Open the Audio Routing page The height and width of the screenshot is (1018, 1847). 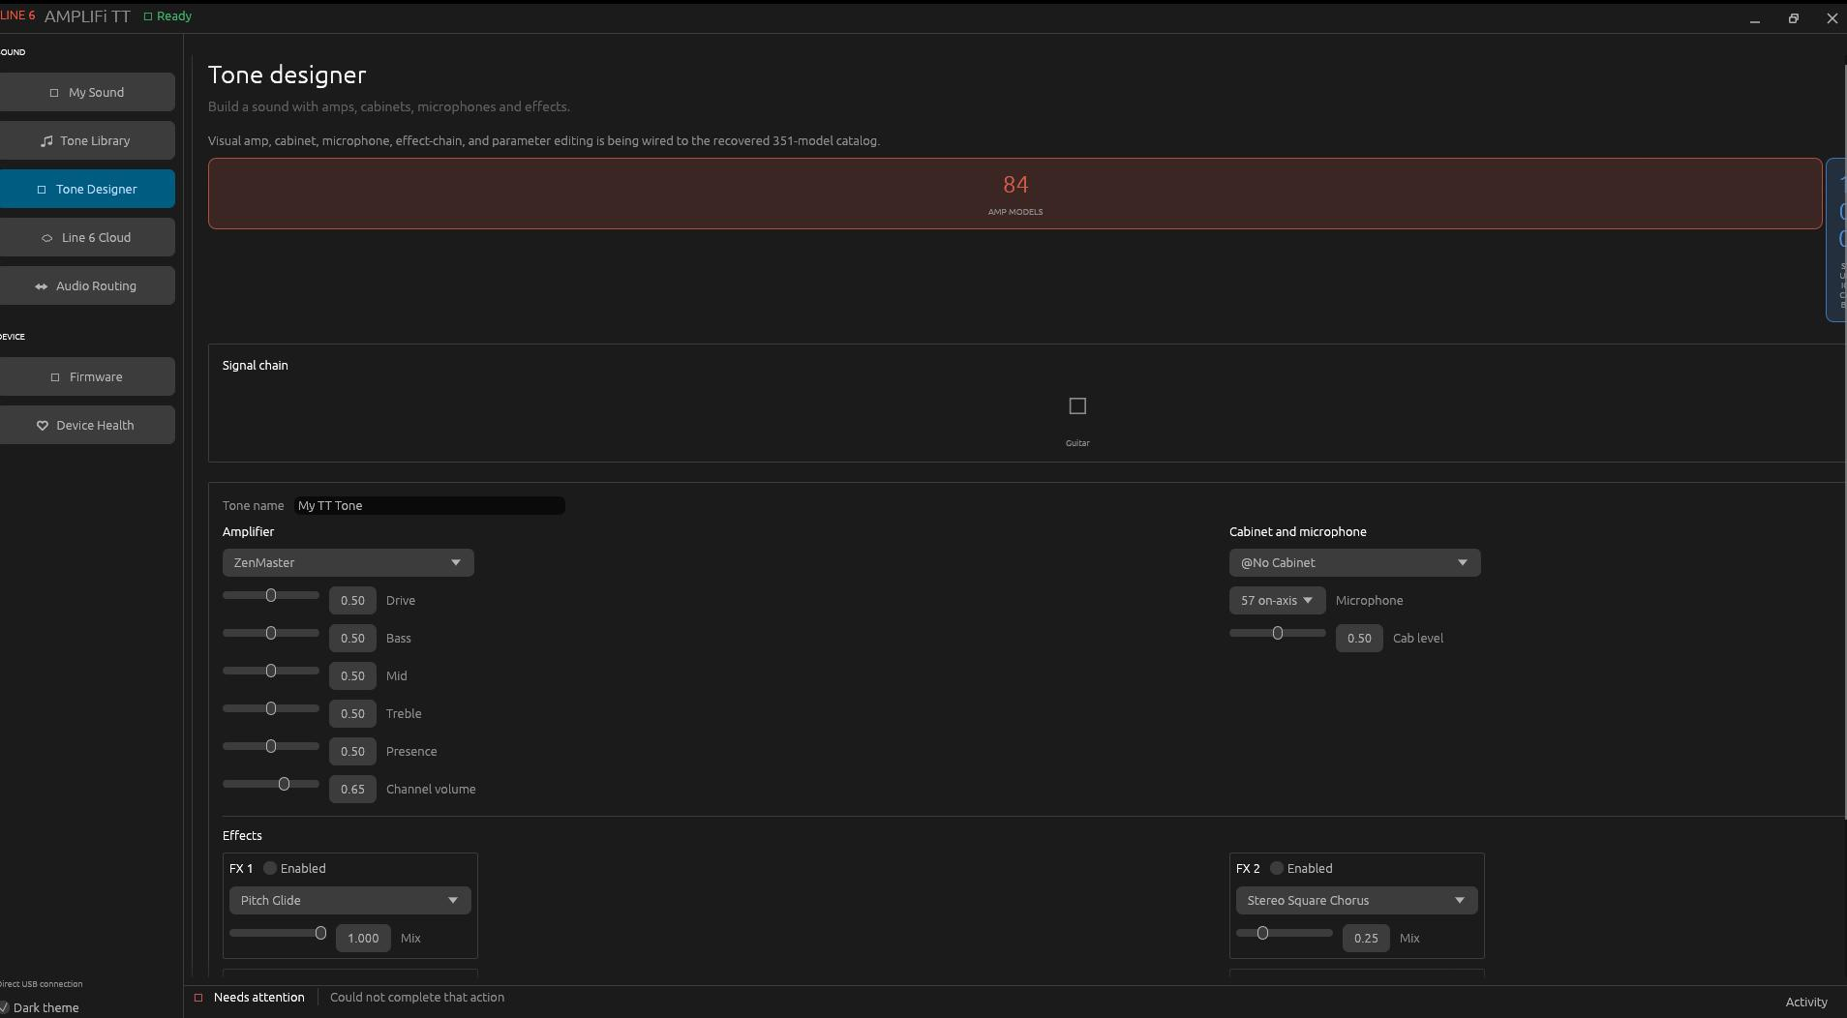[x=87, y=285]
